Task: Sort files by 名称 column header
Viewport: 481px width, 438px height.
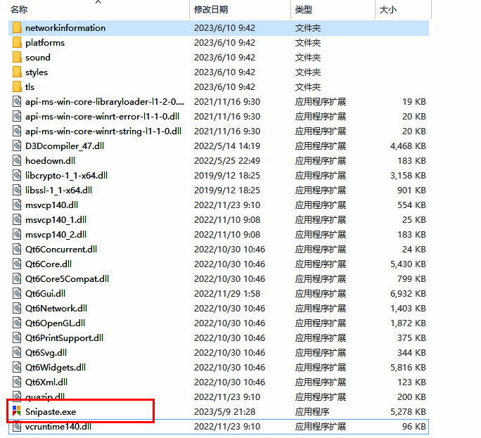Action: [x=20, y=10]
